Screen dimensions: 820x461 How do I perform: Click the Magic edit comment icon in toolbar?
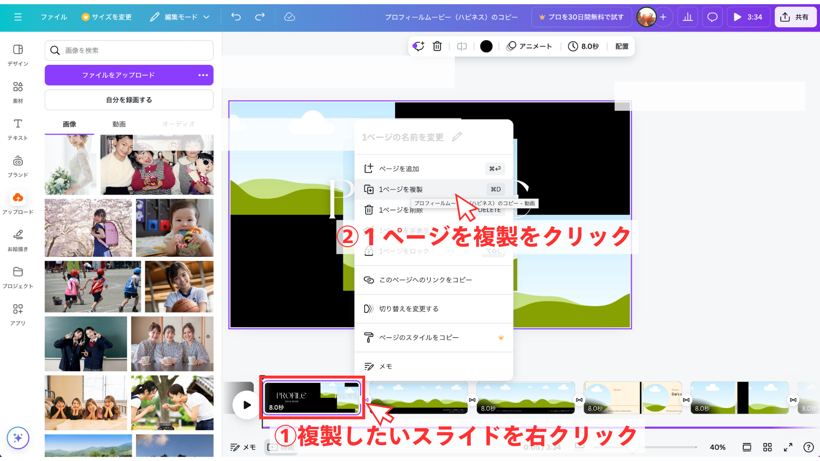(x=418, y=46)
